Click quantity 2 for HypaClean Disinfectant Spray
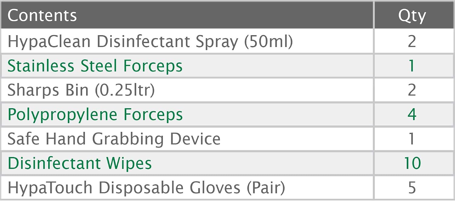455x201 pixels. tap(412, 42)
